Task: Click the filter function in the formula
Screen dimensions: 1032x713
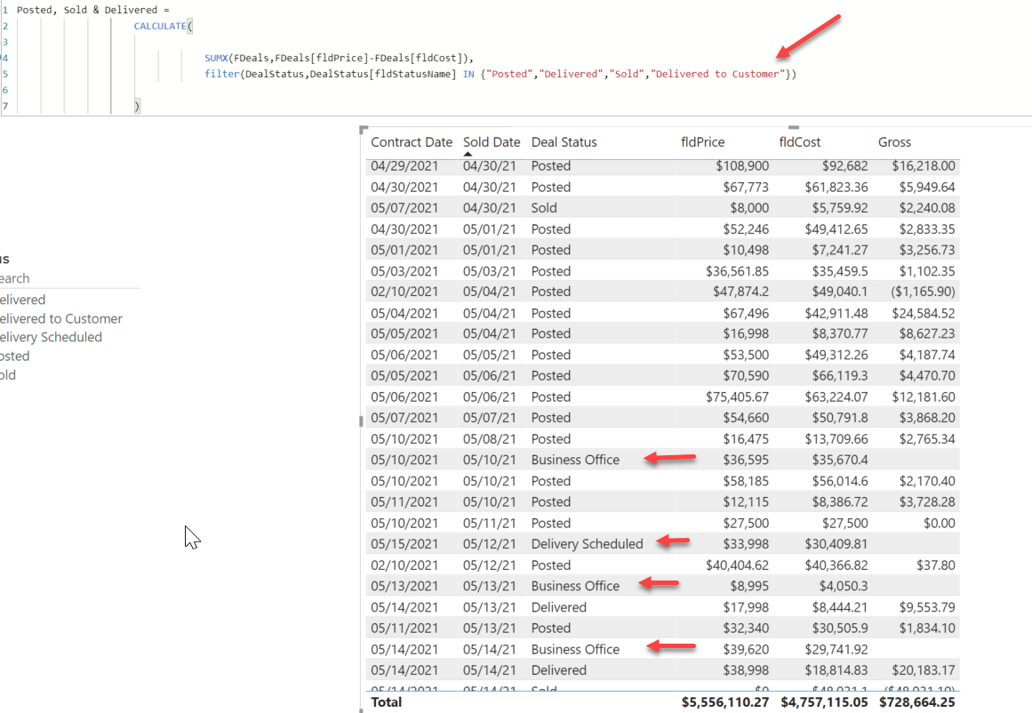Action: [222, 74]
